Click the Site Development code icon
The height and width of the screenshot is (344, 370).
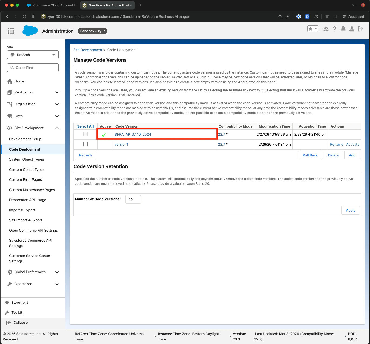point(10,128)
